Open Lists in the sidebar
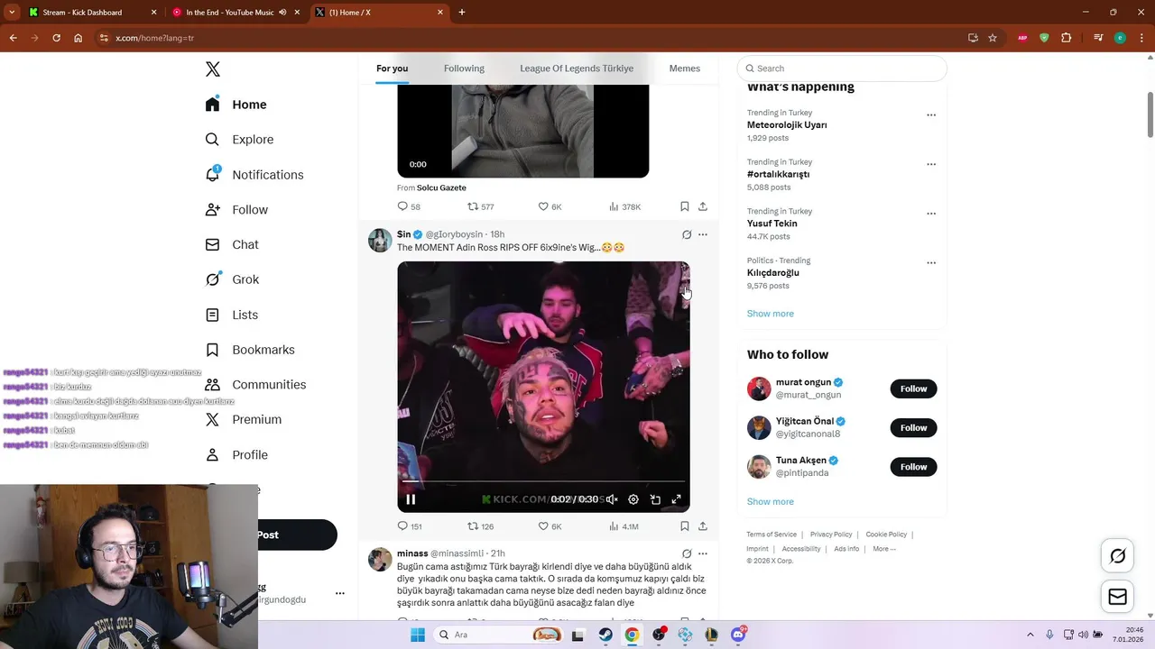Viewport: 1155px width, 649px height. (232, 315)
